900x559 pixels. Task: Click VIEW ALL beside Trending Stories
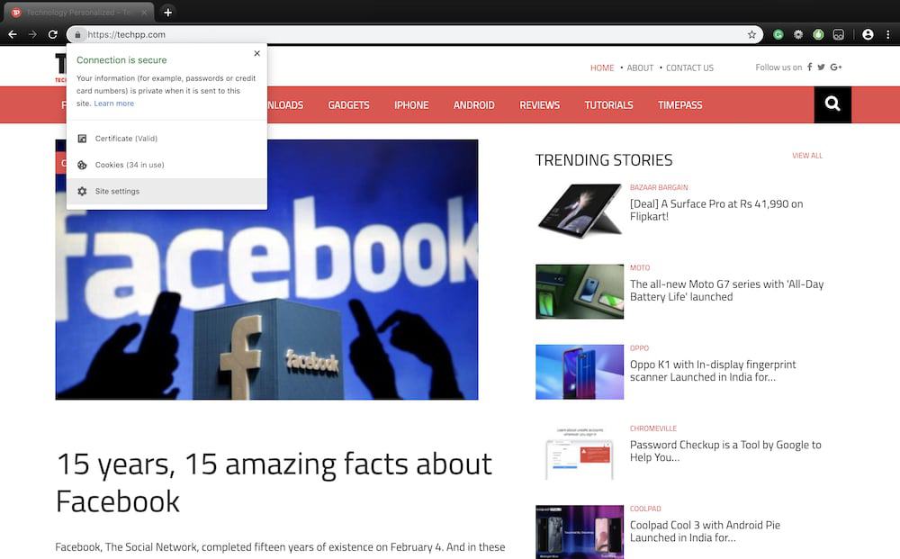[807, 156]
